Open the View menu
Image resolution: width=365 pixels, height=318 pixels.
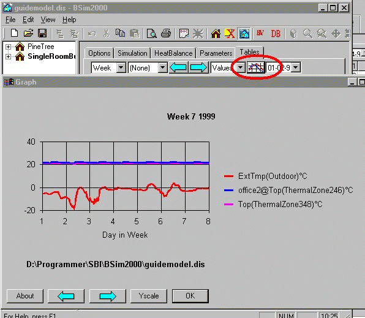coord(48,20)
